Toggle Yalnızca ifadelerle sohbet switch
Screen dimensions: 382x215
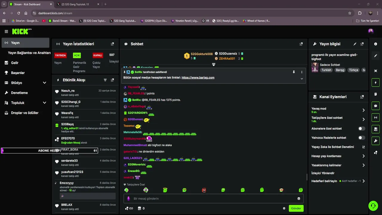361,138
